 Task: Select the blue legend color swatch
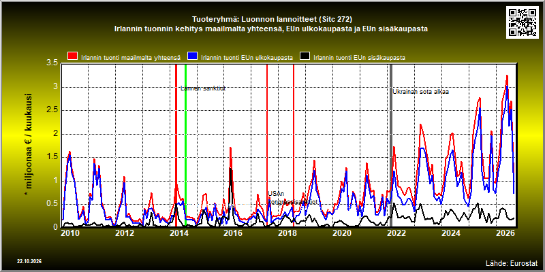pyautogui.click(x=193, y=57)
